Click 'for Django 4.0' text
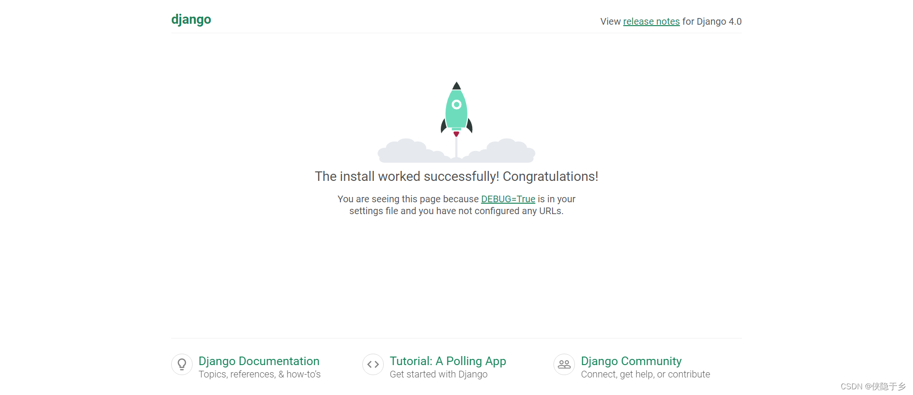Screen dimensions: 913x395 pos(712,21)
